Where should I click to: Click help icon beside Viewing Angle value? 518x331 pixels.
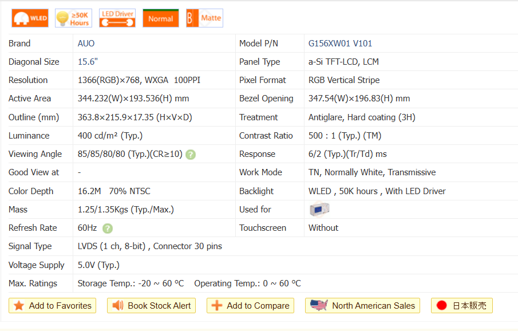click(191, 155)
